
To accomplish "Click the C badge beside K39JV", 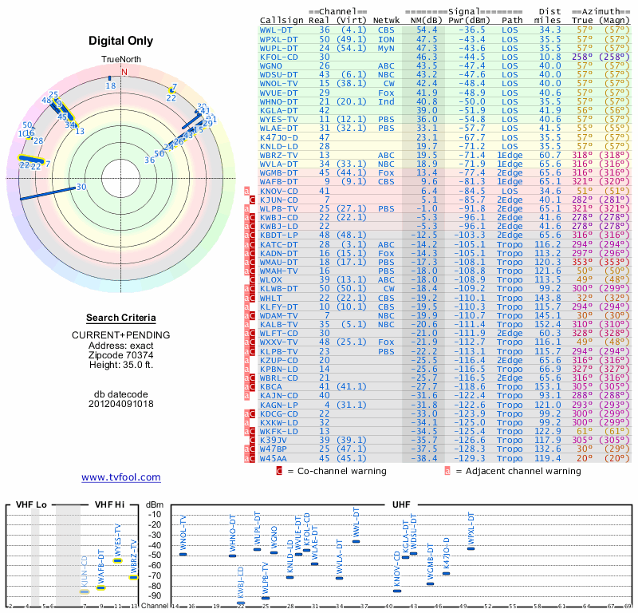I will click(252, 440).
